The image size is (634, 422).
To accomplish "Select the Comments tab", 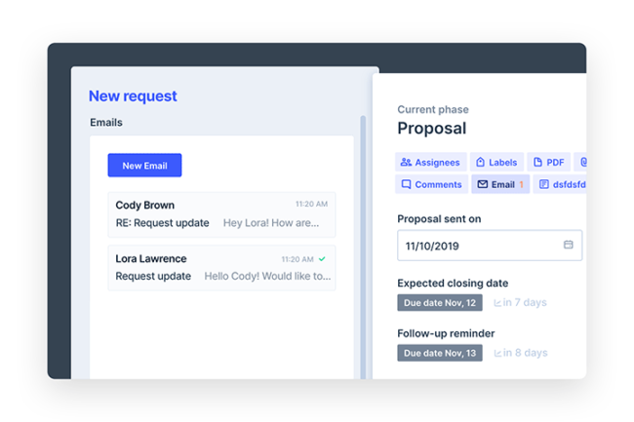I will coord(430,184).
